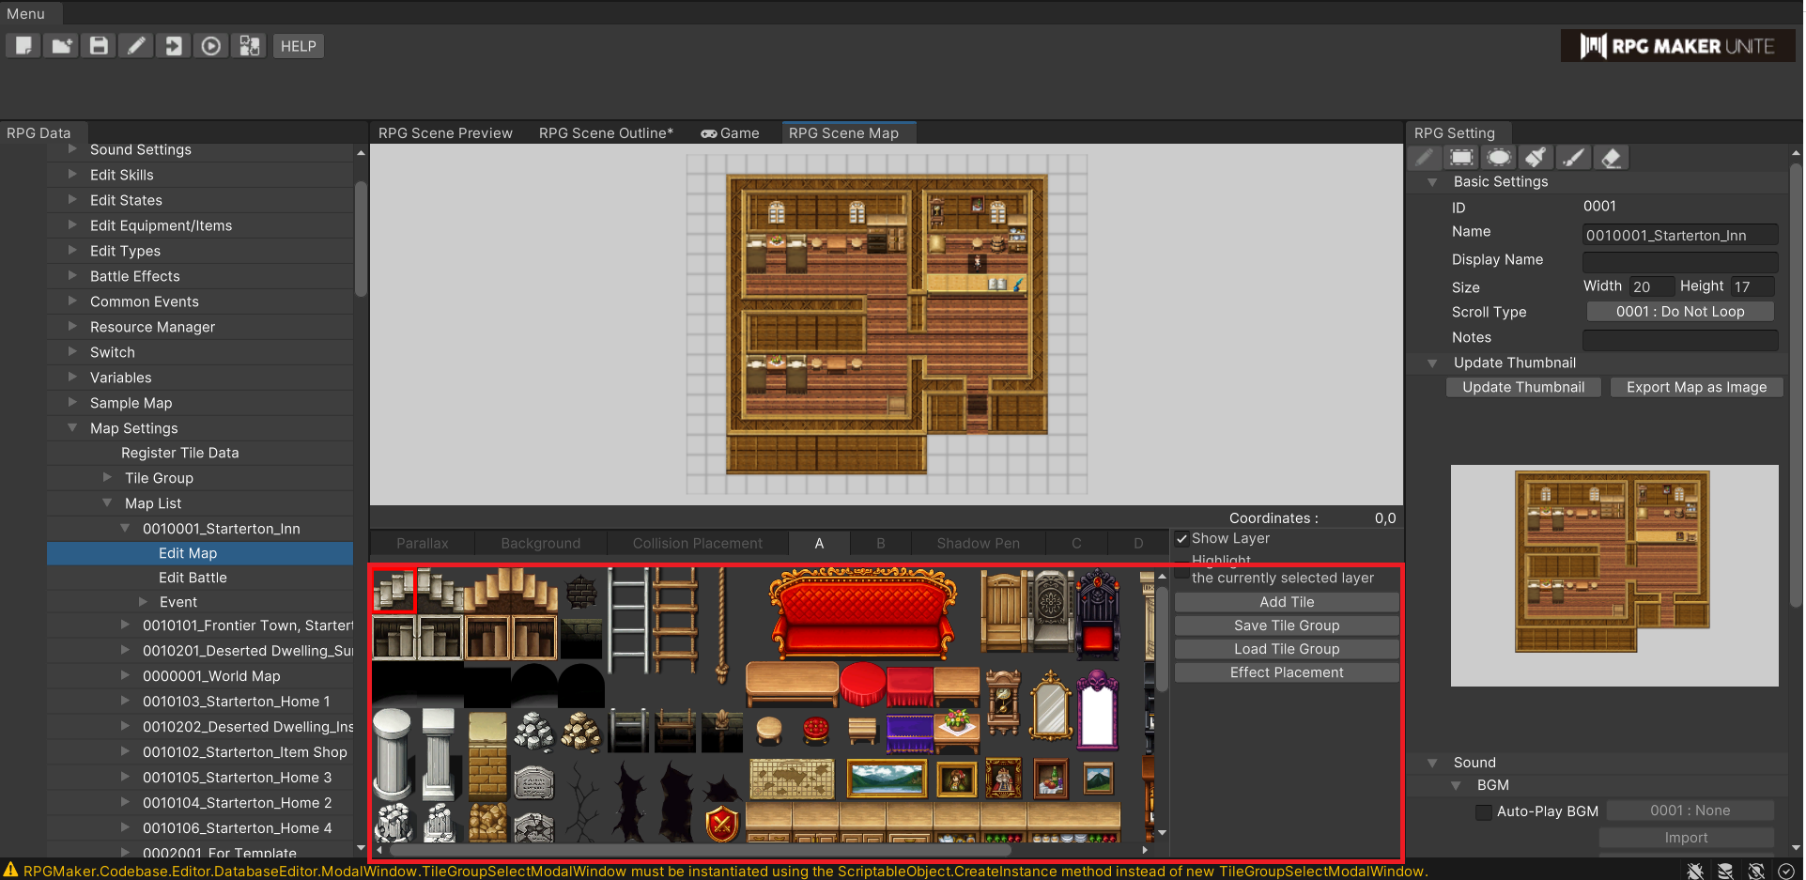
Task: Select the pencil draw tool in RPG Setting
Action: 1425,158
